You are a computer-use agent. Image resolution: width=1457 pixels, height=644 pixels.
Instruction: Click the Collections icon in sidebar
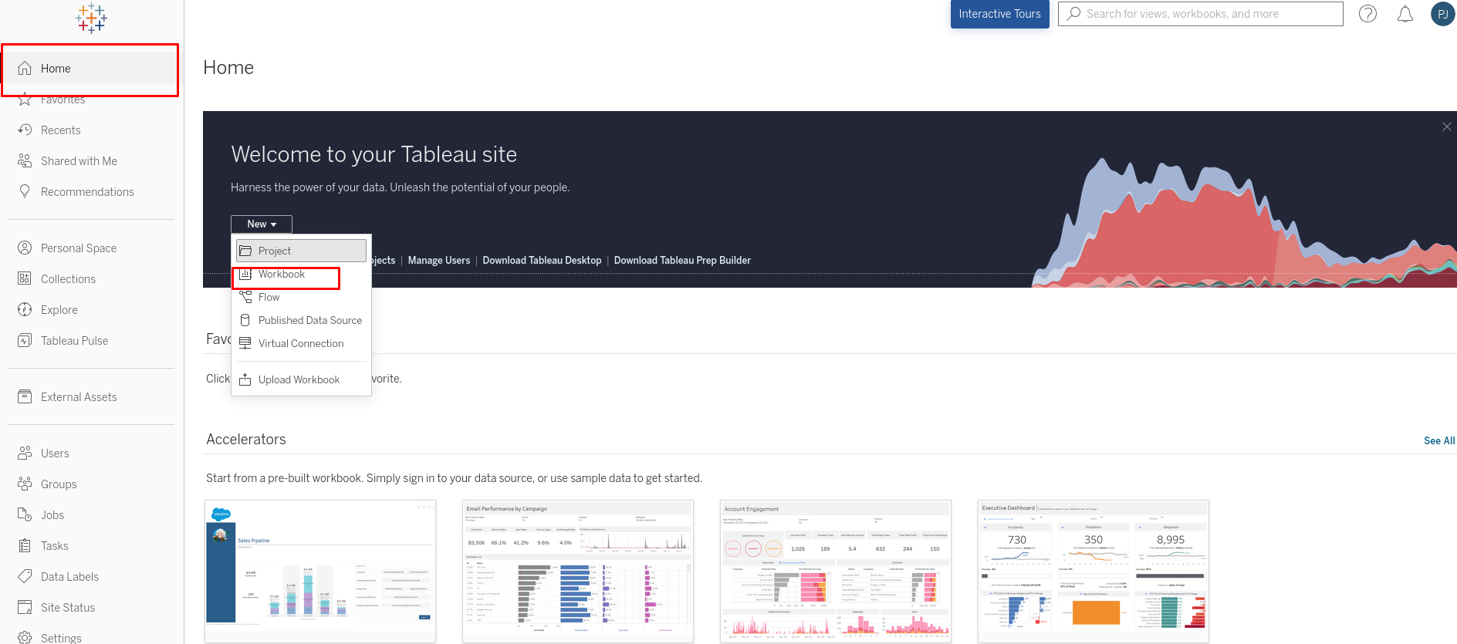click(25, 278)
